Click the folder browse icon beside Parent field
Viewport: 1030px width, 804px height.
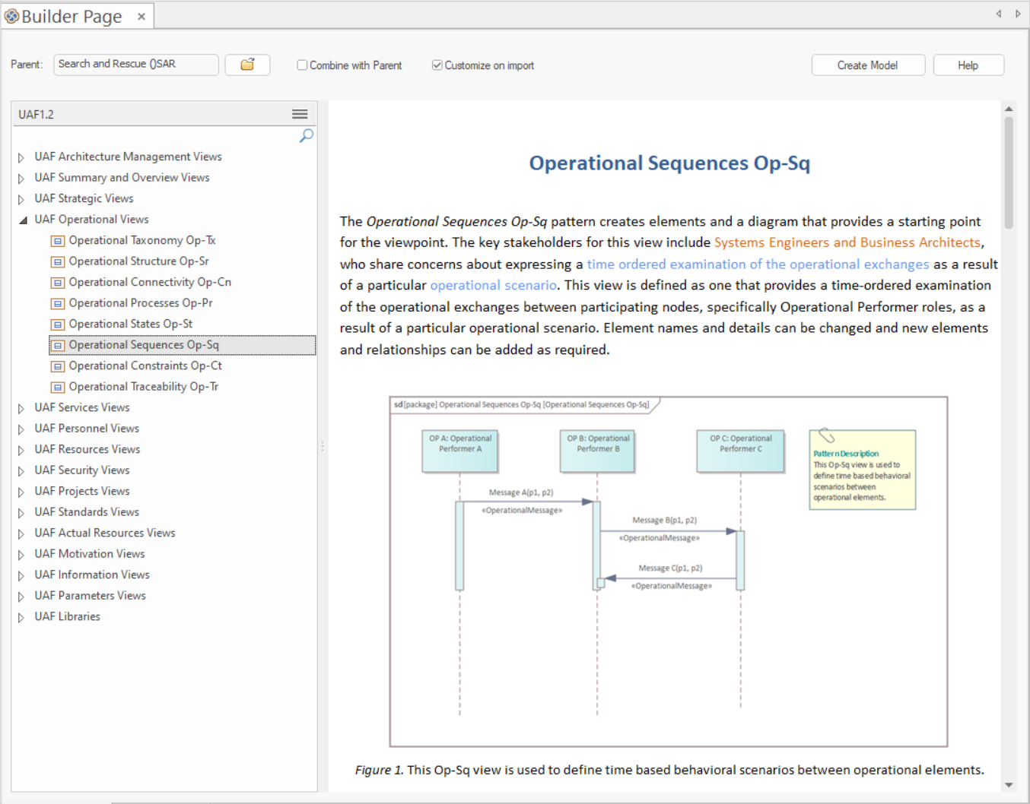pyautogui.click(x=247, y=65)
